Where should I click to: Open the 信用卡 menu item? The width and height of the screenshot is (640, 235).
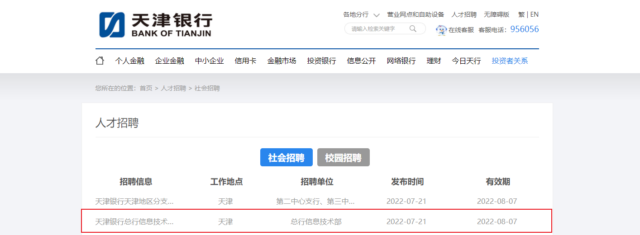click(x=245, y=61)
